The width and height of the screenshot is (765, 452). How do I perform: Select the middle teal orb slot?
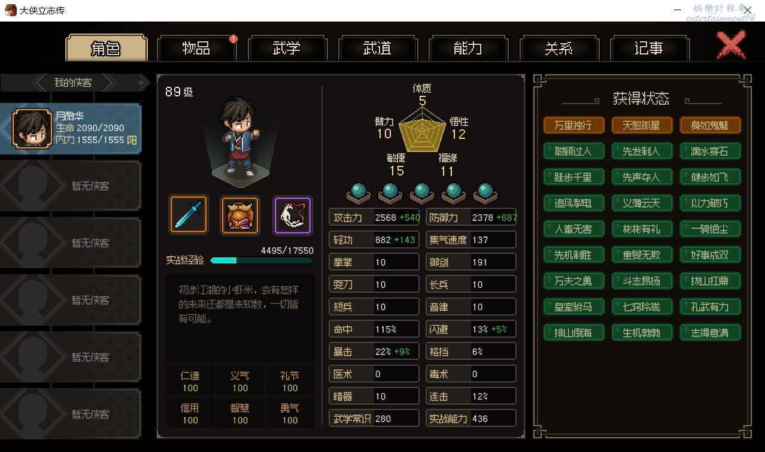click(x=422, y=193)
